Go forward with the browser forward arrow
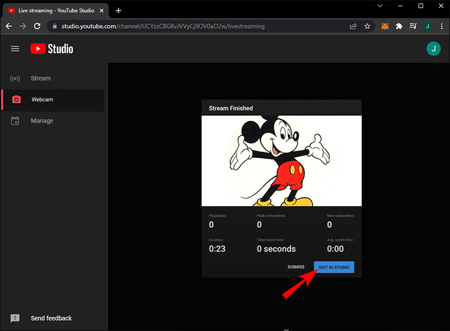This screenshot has width=450, height=331. point(23,26)
